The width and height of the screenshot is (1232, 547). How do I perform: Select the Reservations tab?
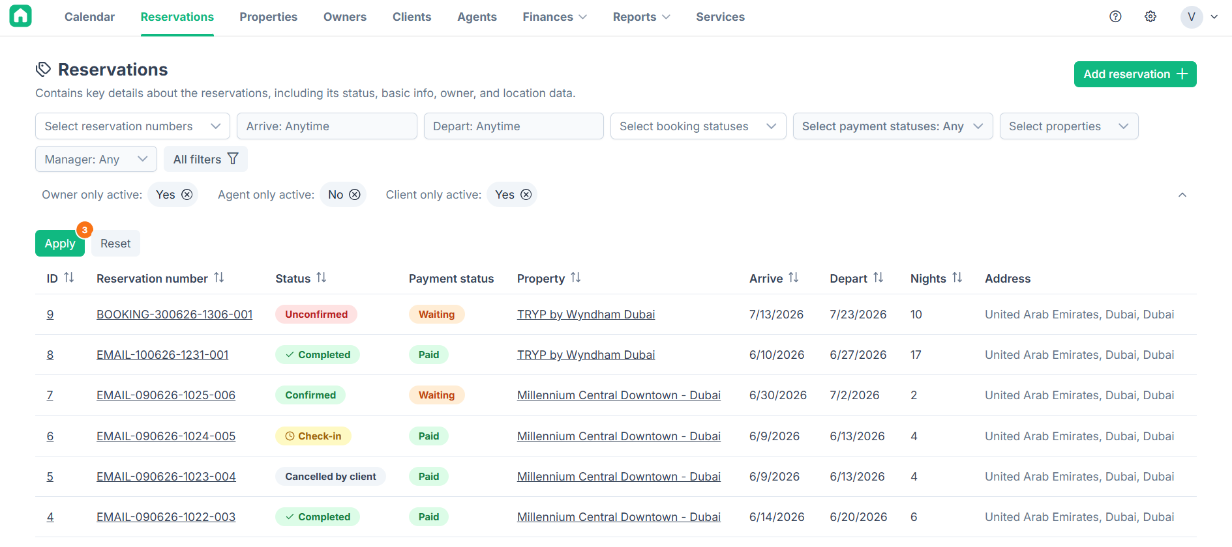(177, 17)
